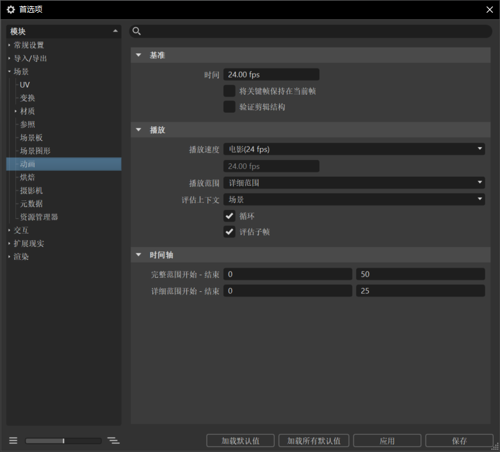Collapse the 时间轴 section

[x=138, y=255]
